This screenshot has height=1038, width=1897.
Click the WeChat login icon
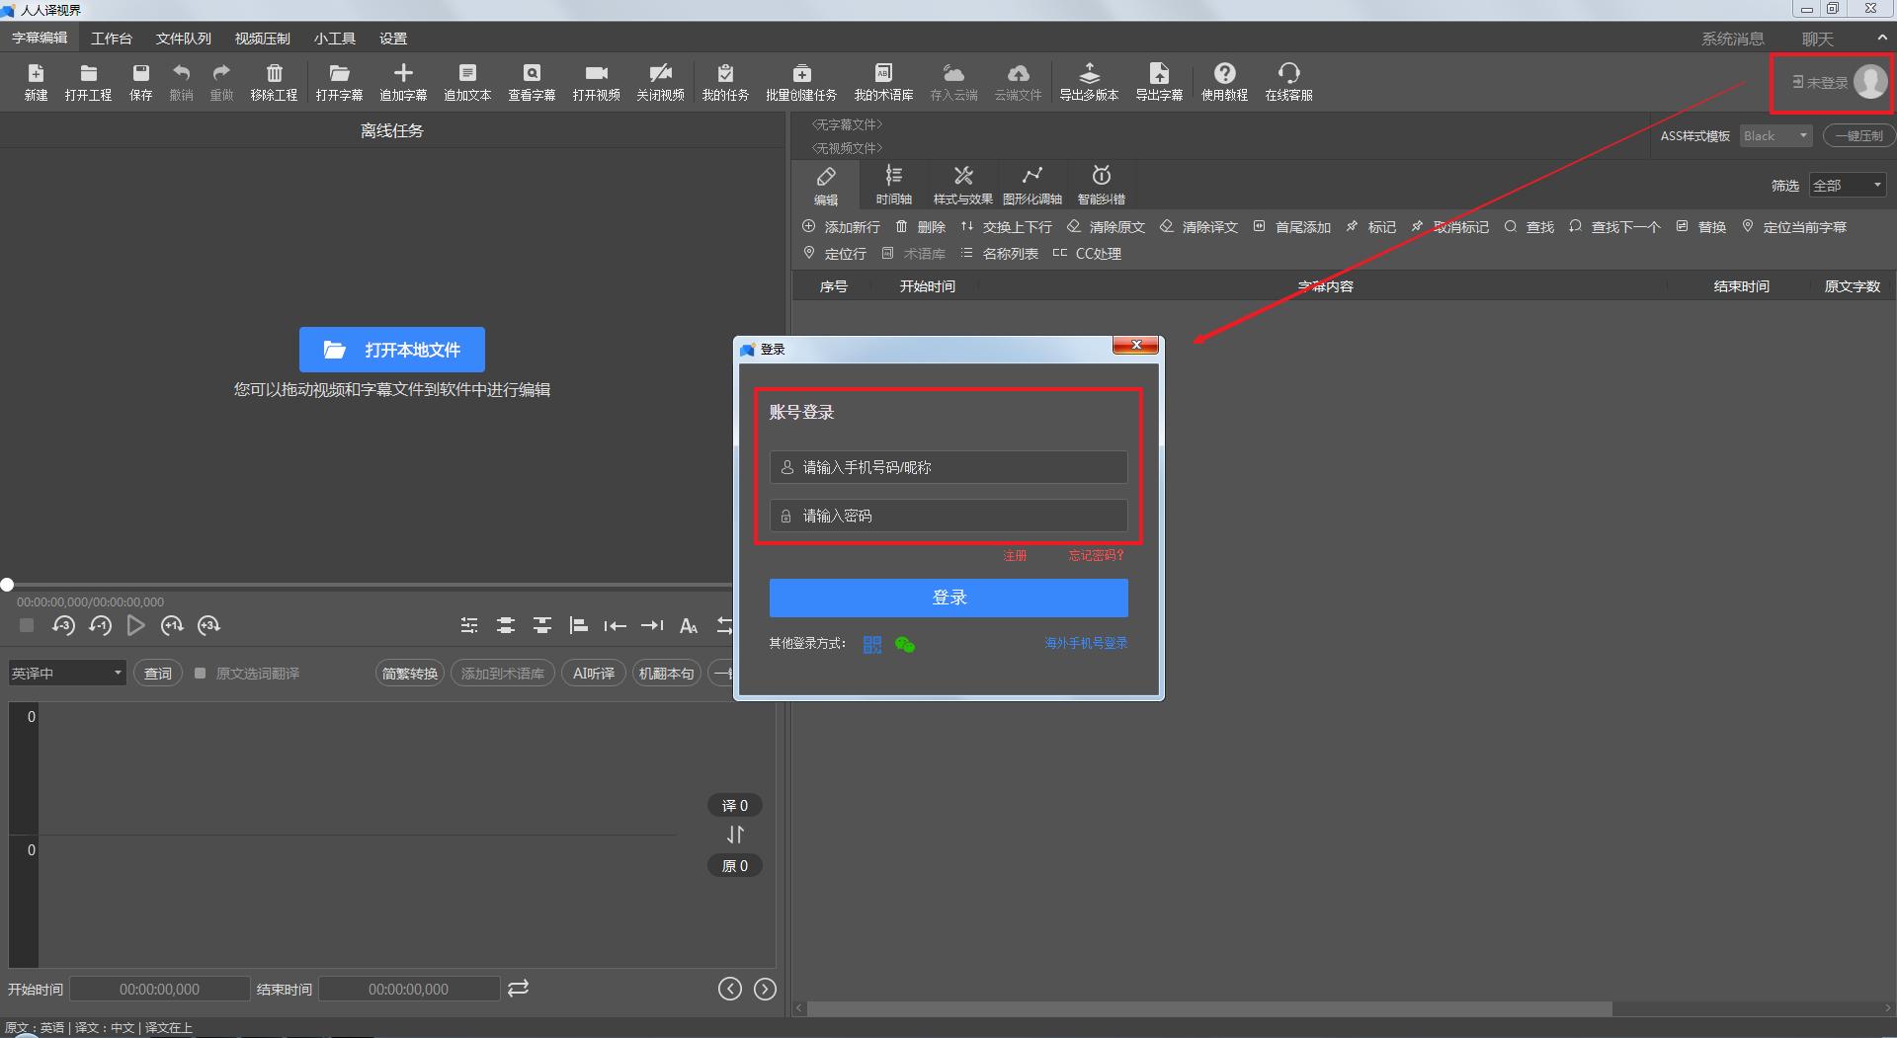(904, 645)
